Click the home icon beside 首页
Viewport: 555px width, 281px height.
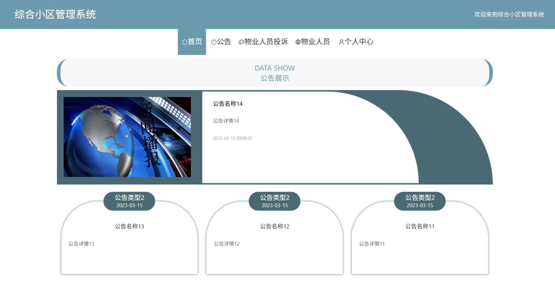185,42
